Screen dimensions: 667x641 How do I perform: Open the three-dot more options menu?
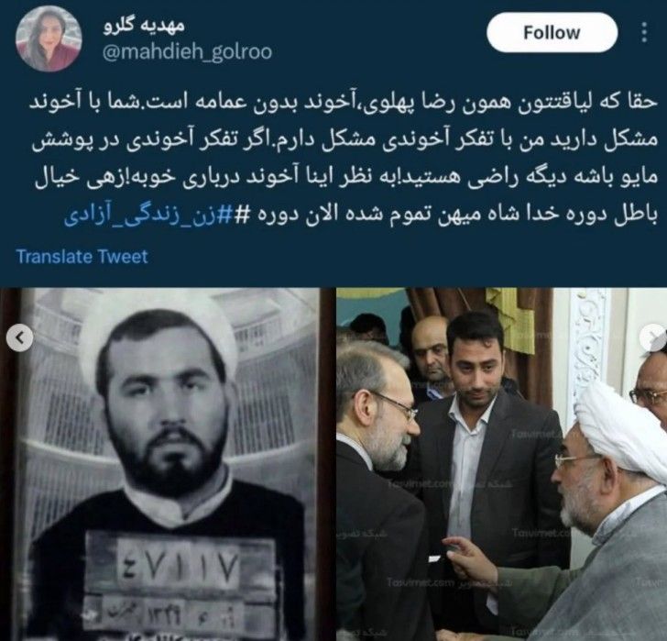point(644,32)
